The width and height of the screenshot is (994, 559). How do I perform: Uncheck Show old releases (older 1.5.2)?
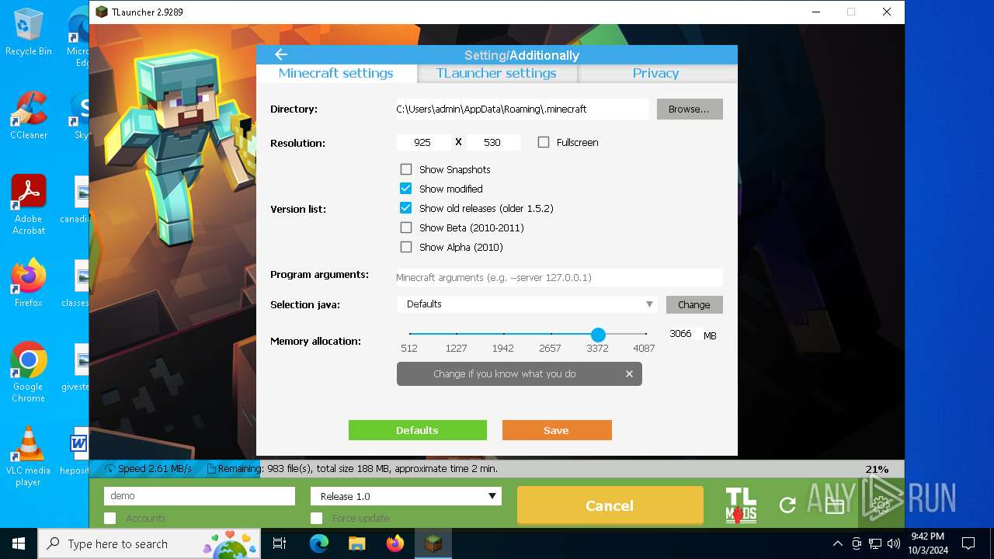point(406,208)
